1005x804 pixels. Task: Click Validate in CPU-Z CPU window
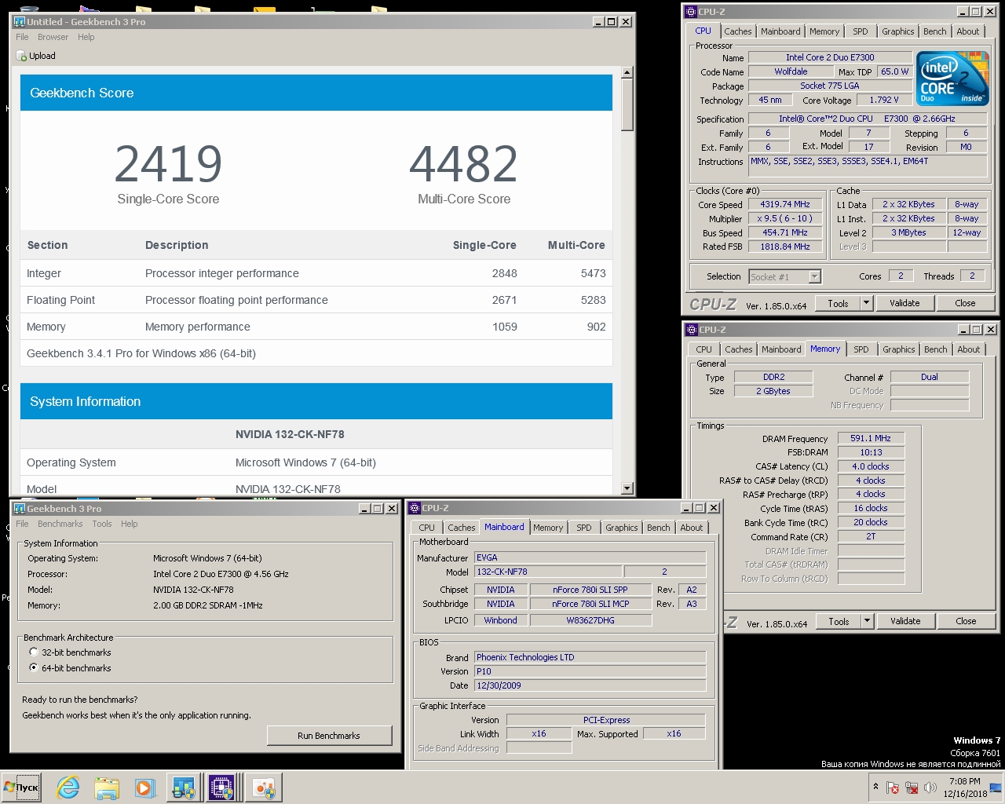[x=904, y=303]
